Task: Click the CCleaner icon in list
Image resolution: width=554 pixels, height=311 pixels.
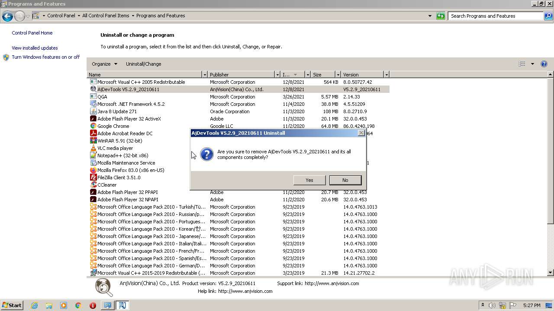Action: click(93, 184)
